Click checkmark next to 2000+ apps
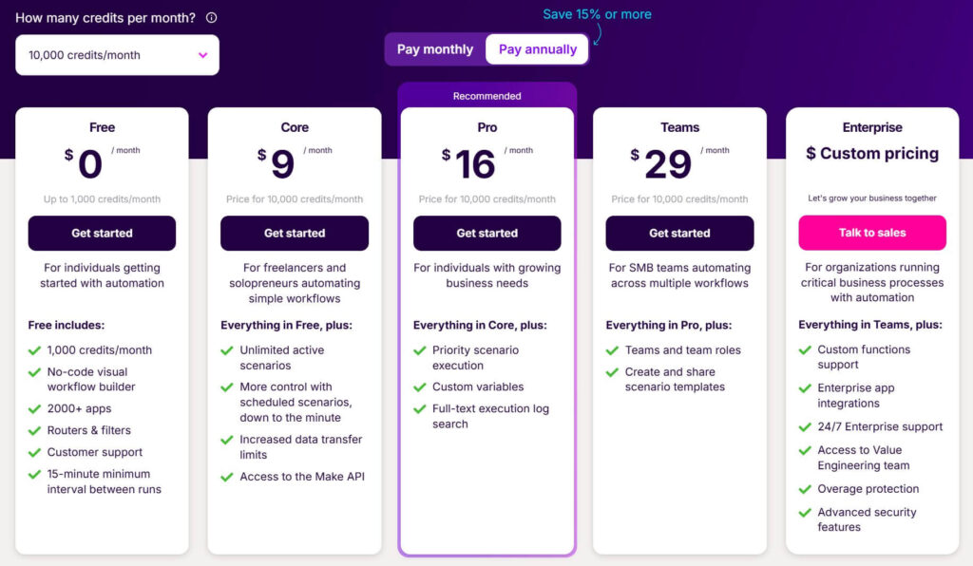Image resolution: width=973 pixels, height=566 pixels. (x=35, y=409)
